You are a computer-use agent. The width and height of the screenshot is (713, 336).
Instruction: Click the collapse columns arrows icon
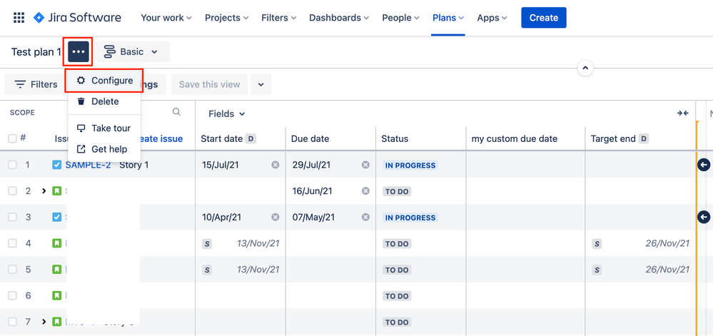pos(682,113)
